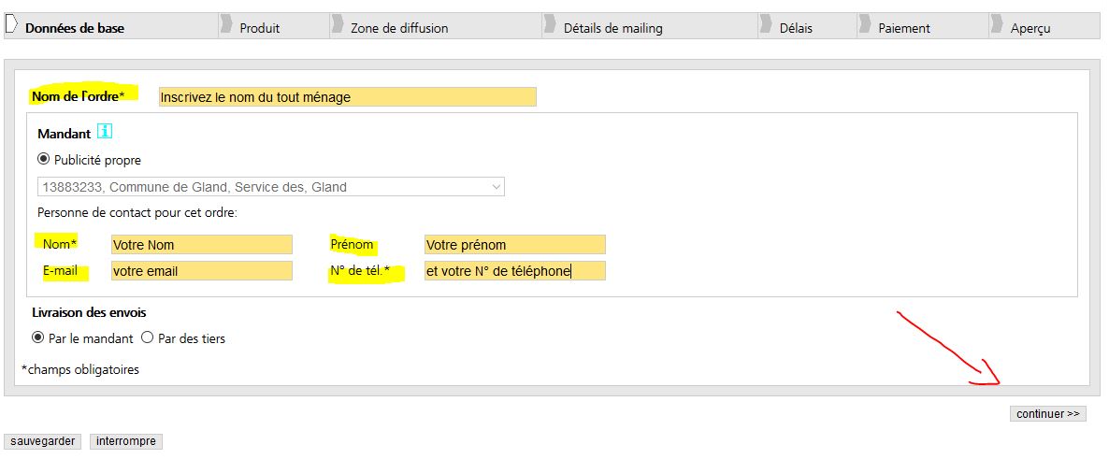Select the Données de base step

pyautogui.click(x=75, y=28)
